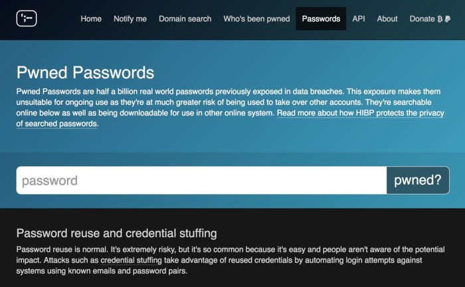Select the Passwords nav tab
The width and height of the screenshot is (465, 287).
321,19
